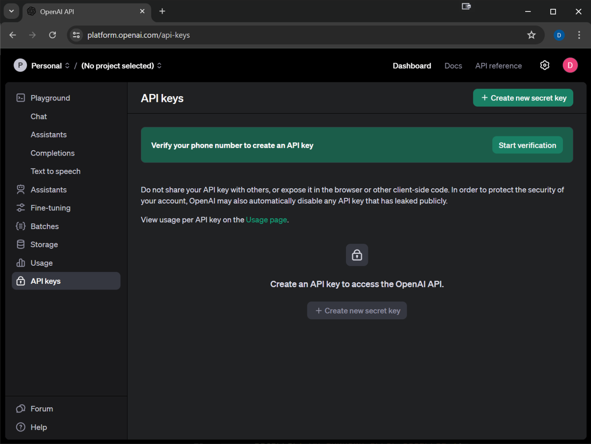
Task: Click the pink D profile avatar
Action: point(570,65)
